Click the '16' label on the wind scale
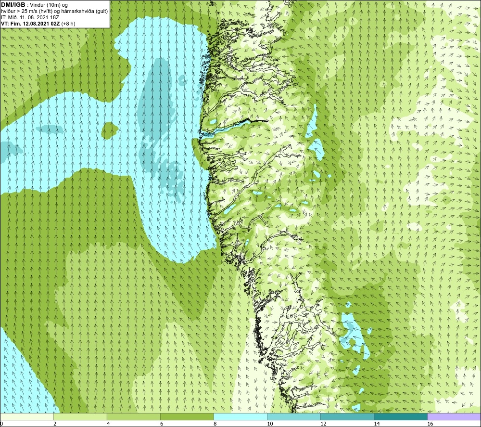 430,424
